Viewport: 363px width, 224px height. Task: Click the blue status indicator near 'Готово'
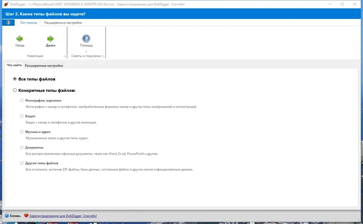click(x=7, y=216)
